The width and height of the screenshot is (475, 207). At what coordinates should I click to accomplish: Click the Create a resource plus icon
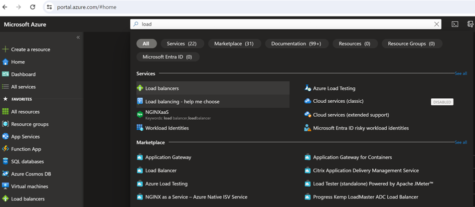click(5, 49)
